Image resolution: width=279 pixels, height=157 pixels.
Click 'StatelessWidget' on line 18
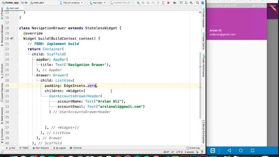[x=101, y=28]
